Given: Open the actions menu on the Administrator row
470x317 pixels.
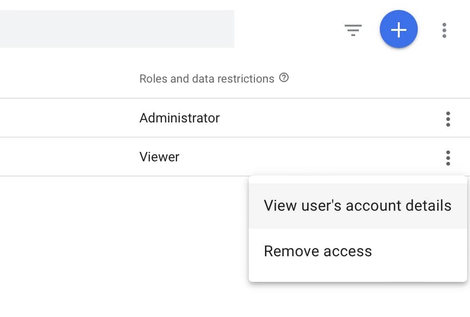Looking at the screenshot, I should point(448,119).
